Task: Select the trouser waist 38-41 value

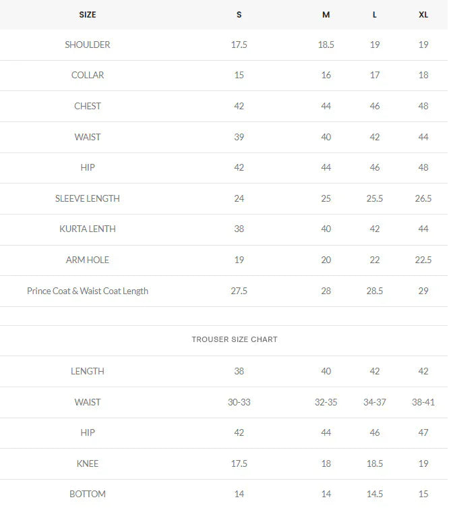Action: tap(423, 402)
